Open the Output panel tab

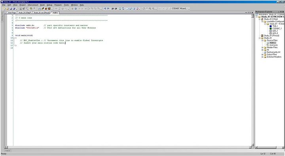click(x=7, y=150)
